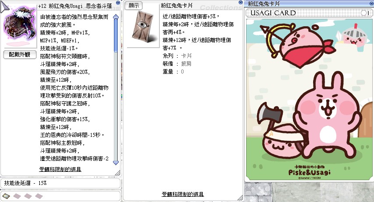Click the Piske&Usagi logo on card
This screenshot has height=202, width=374.
309,172
